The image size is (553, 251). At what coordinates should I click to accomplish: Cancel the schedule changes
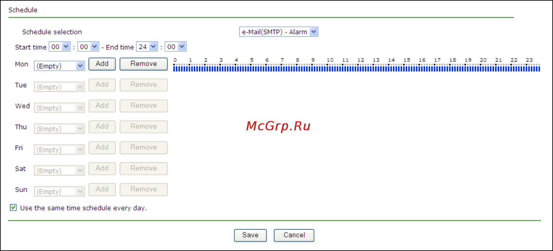coord(294,235)
